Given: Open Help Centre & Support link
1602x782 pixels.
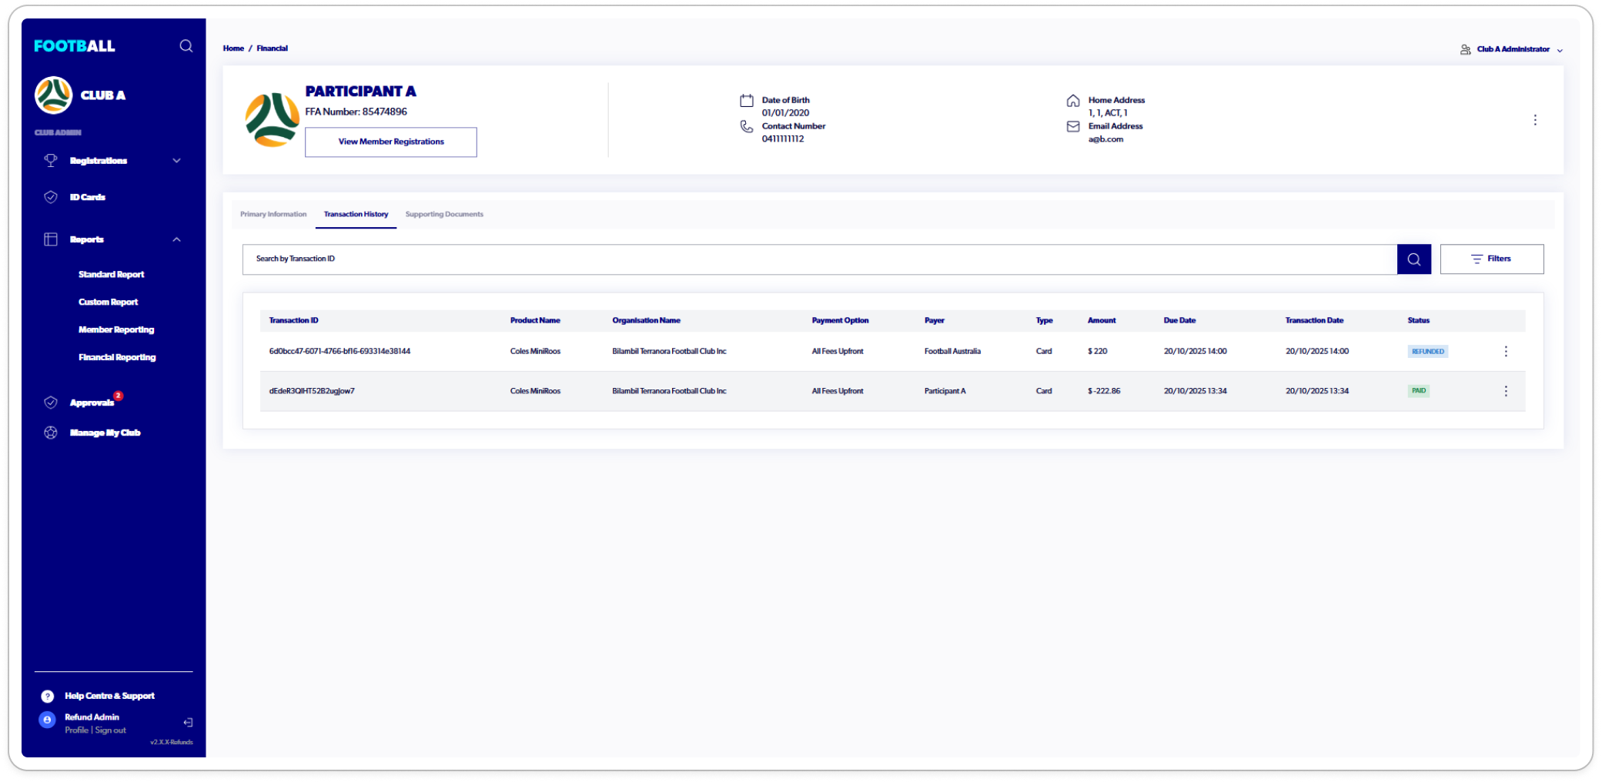Looking at the screenshot, I should (x=109, y=696).
